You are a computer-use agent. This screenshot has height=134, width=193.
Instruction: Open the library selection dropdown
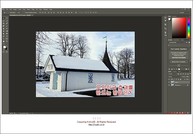click(177, 43)
